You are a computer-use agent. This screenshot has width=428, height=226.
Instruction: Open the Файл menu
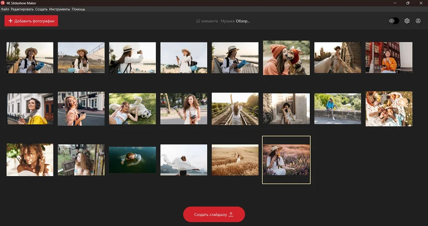[x=5, y=9]
